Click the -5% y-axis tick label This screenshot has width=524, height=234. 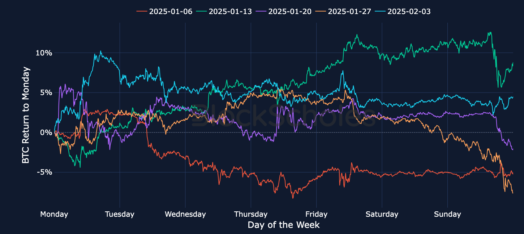(x=44, y=172)
